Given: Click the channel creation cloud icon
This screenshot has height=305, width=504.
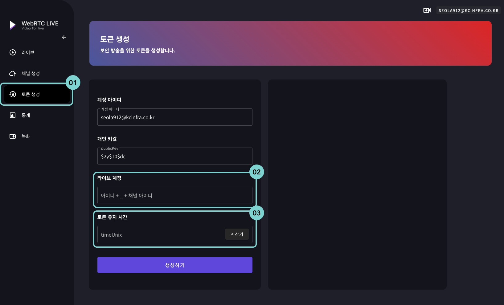Looking at the screenshot, I should pyautogui.click(x=13, y=73).
